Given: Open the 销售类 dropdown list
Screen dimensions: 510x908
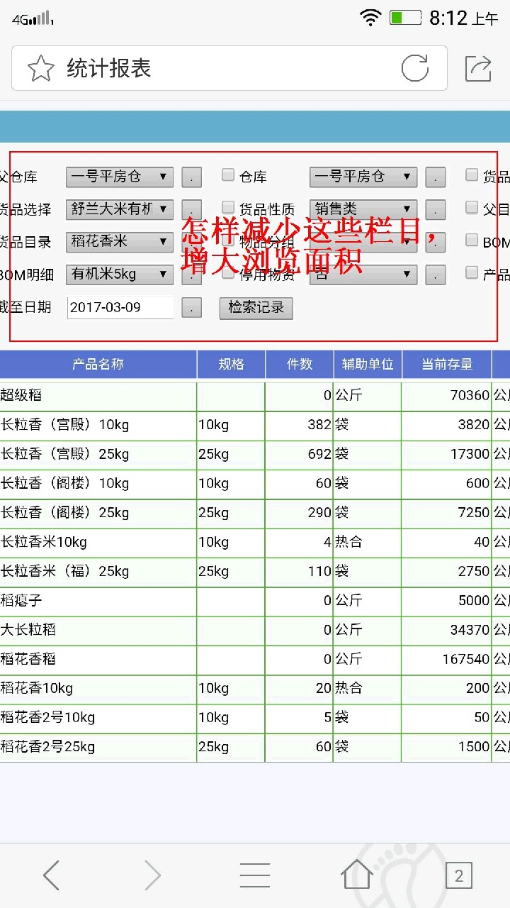Looking at the screenshot, I should [x=363, y=209].
